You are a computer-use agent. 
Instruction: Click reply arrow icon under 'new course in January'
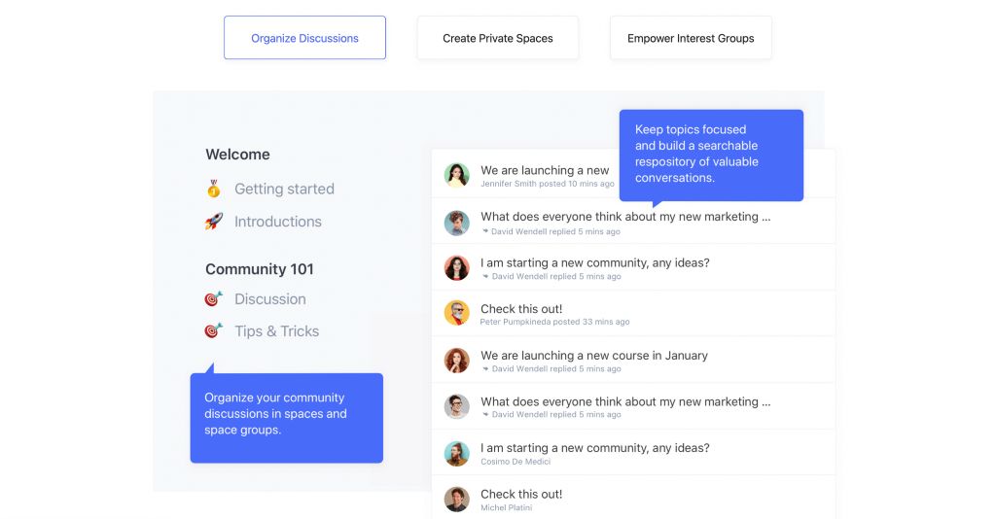tap(485, 368)
